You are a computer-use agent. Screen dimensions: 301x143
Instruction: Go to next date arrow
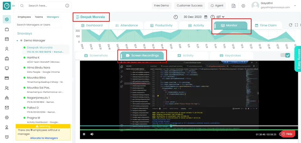pos(213,17)
